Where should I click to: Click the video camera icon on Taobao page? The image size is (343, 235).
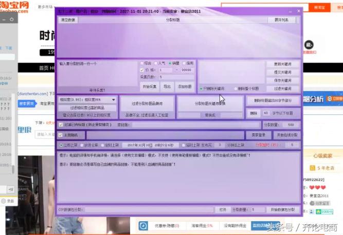click(309, 45)
